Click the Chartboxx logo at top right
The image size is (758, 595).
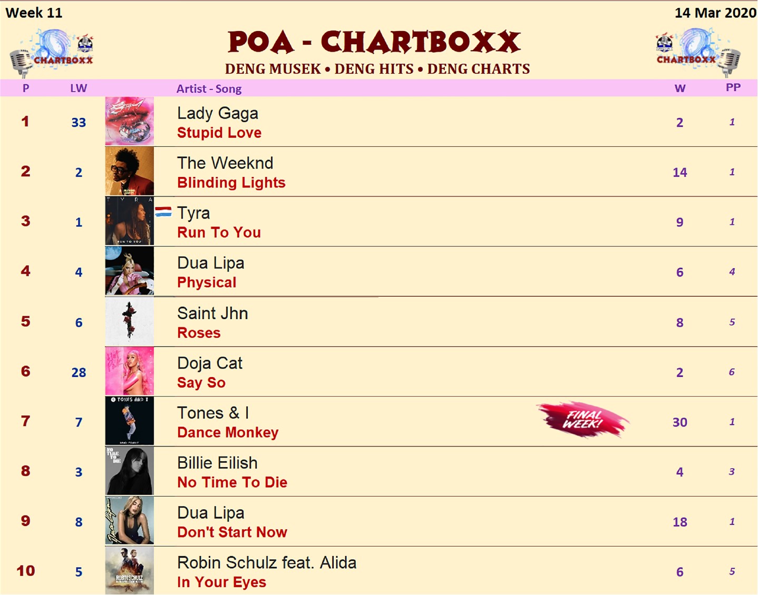(698, 53)
